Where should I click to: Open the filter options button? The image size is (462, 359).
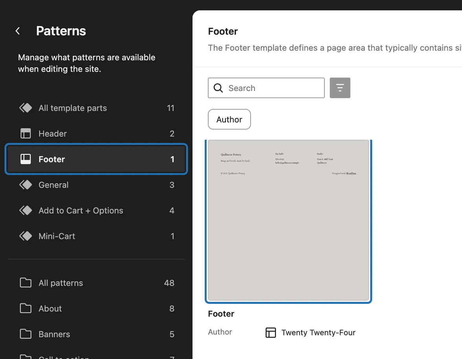coord(340,88)
